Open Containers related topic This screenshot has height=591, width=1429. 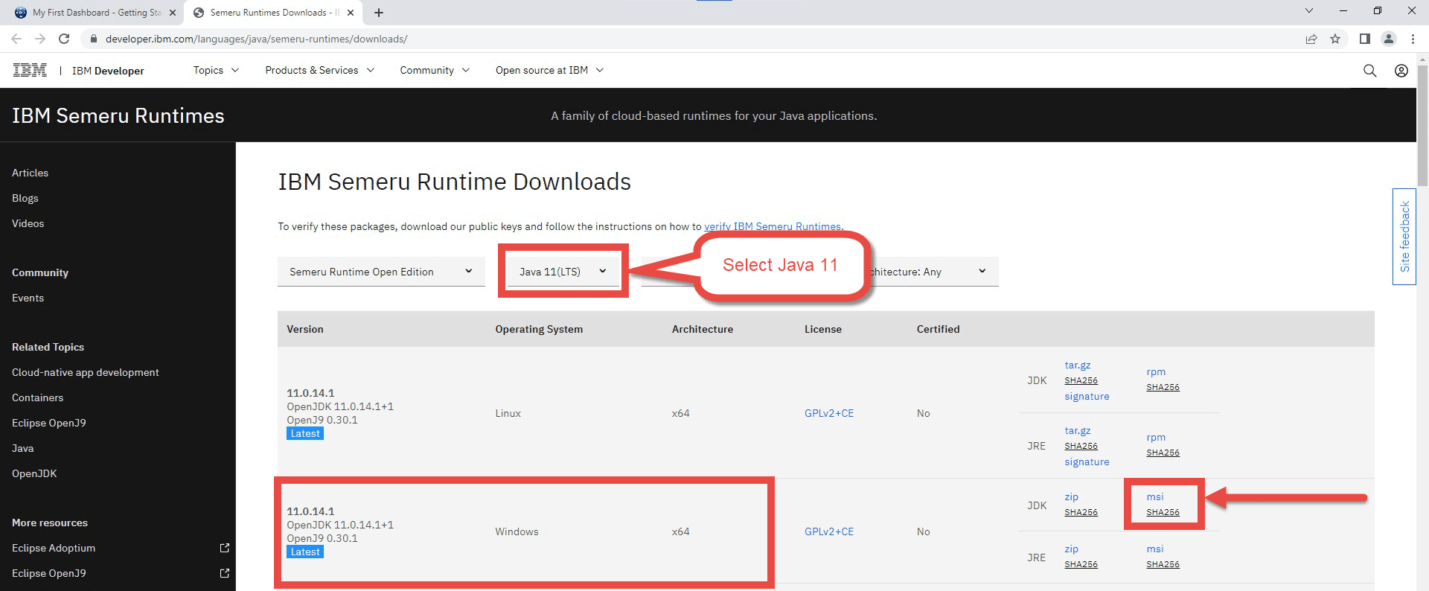(x=37, y=397)
